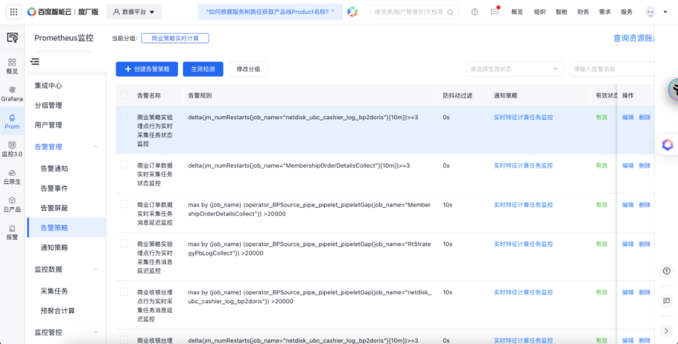Focus the 搜资源/账户管理员/文档等 search box
Screen dimensions: 678x344
tap(414, 12)
